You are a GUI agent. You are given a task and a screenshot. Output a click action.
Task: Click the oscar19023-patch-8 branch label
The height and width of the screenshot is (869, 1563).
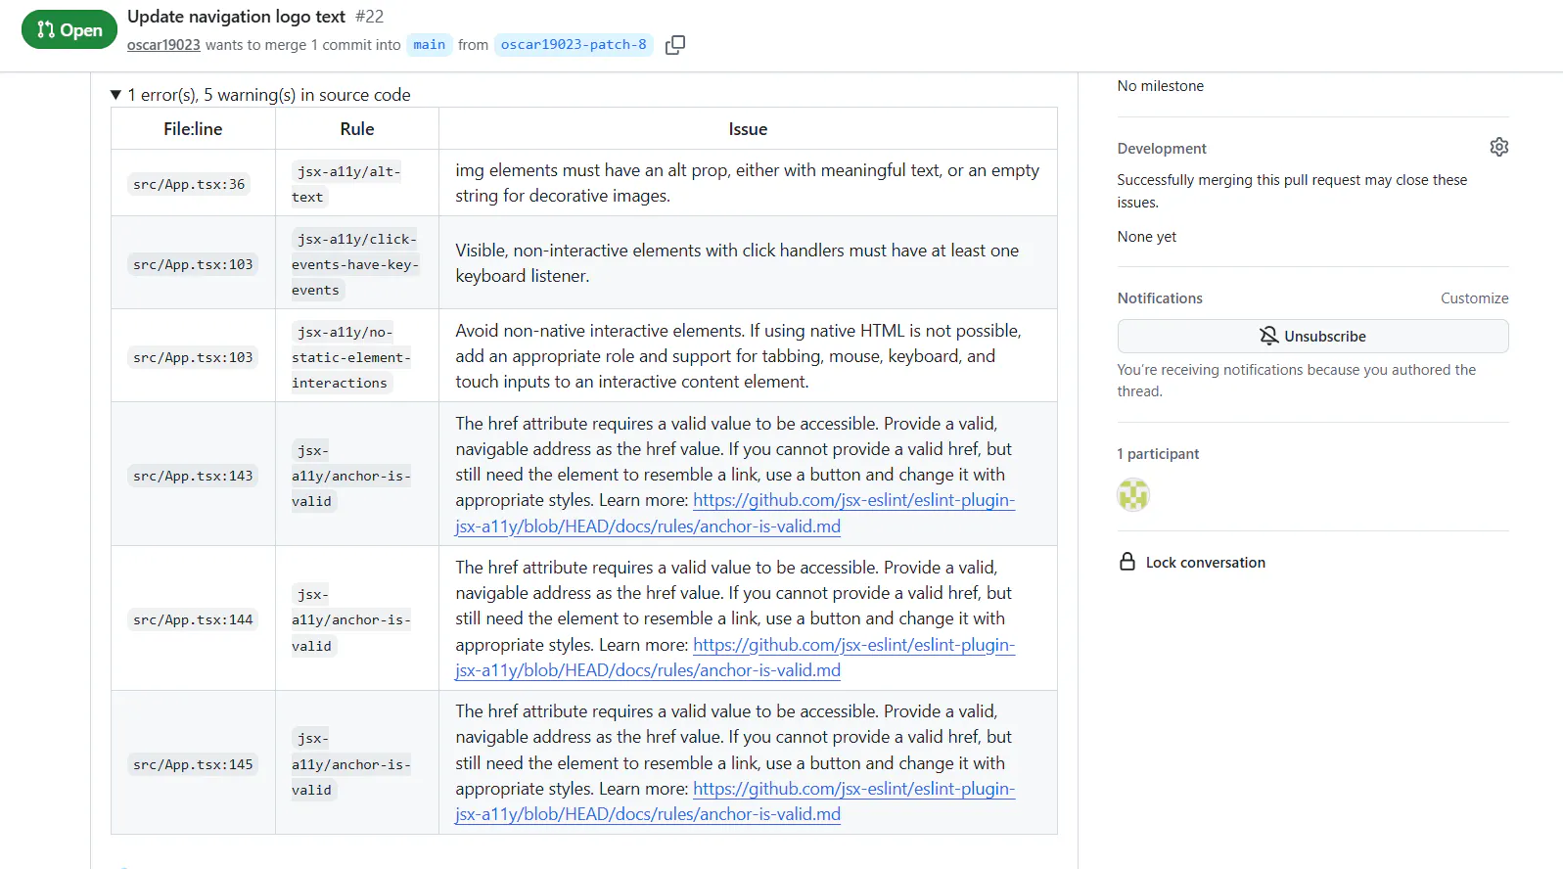tap(574, 45)
